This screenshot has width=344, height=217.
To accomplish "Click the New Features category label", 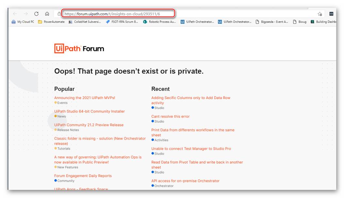I will 66,167.
